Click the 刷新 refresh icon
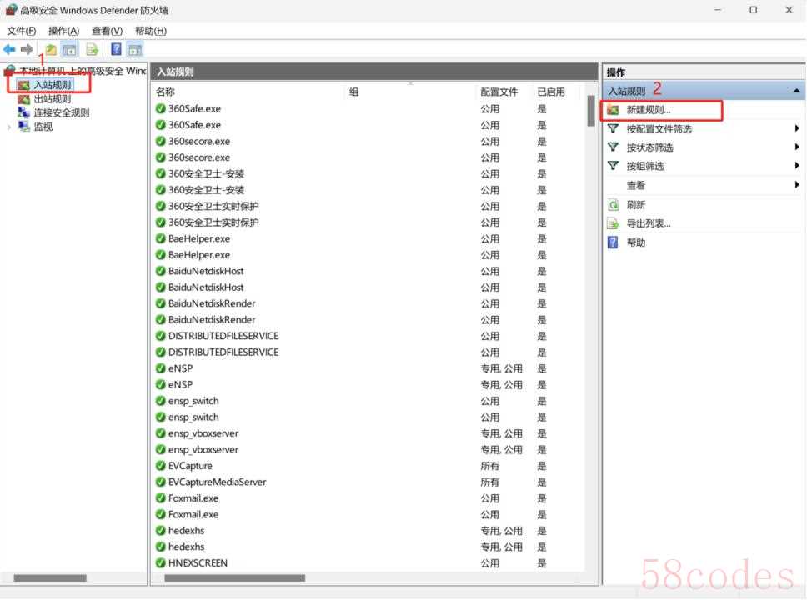The width and height of the screenshot is (807, 600). coord(613,205)
